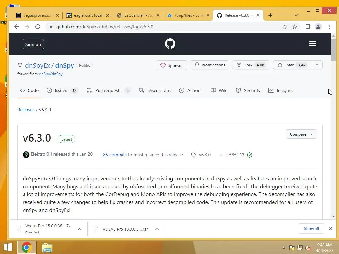Click the Windows Start button

coord(8,247)
